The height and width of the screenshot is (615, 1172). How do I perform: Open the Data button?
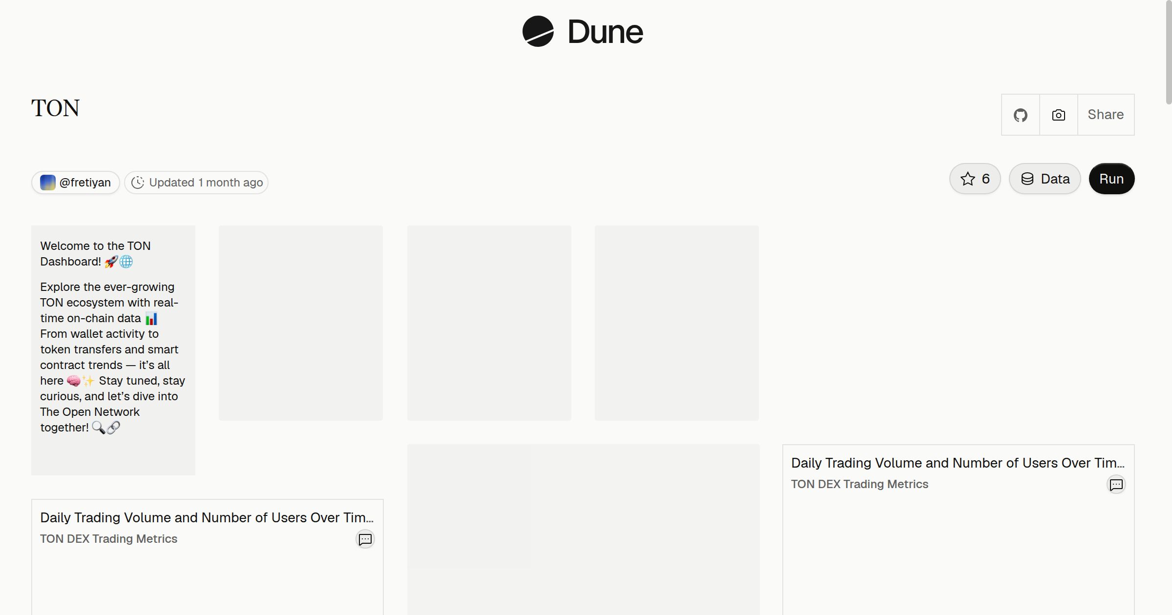click(x=1045, y=179)
